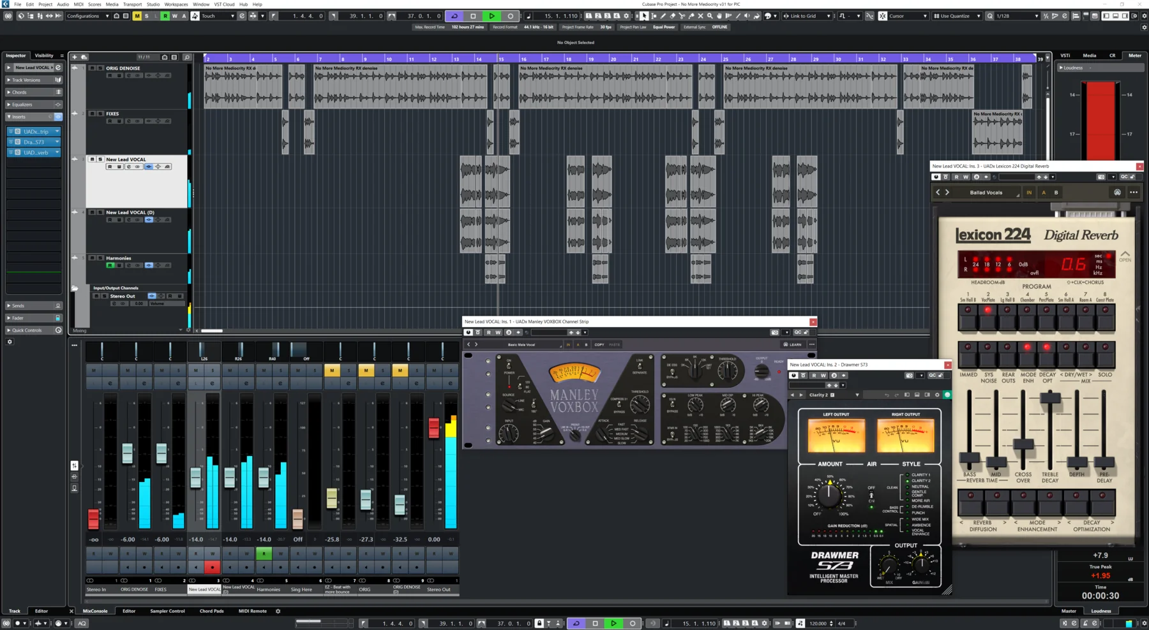1149x630 pixels.
Task: Toggle Read automation on Harmonies track
Action: 110,265
